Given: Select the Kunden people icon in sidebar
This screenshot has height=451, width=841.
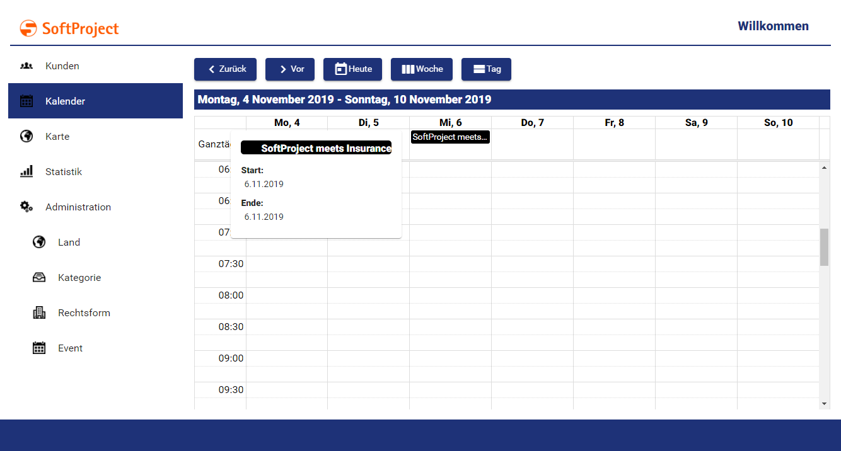Looking at the screenshot, I should pos(26,66).
